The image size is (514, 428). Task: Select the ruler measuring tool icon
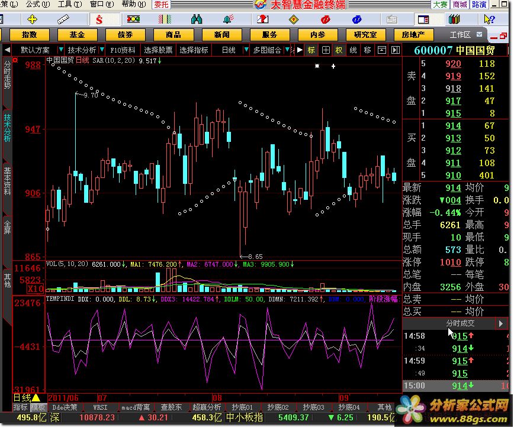63,20
